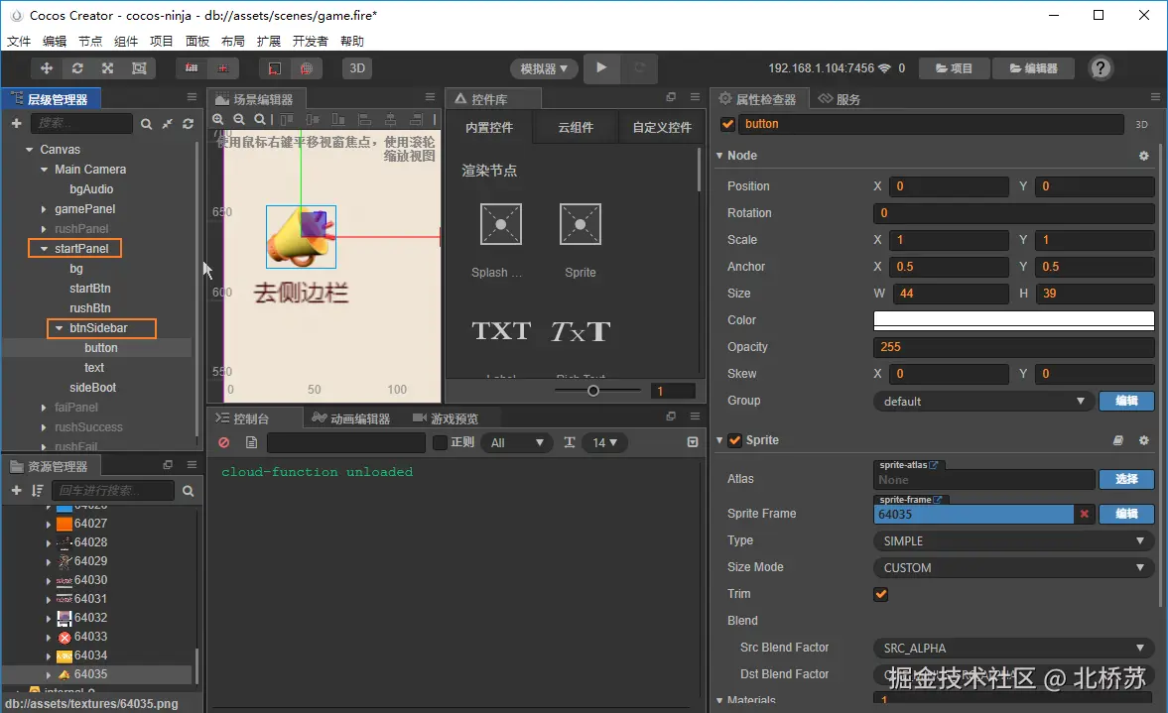Disable the Sprite component checkbox
This screenshot has height=713, width=1168.
(x=734, y=440)
